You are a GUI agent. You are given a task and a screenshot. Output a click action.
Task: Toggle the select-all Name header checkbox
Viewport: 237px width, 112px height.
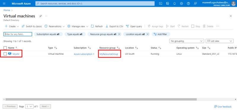(5, 48)
